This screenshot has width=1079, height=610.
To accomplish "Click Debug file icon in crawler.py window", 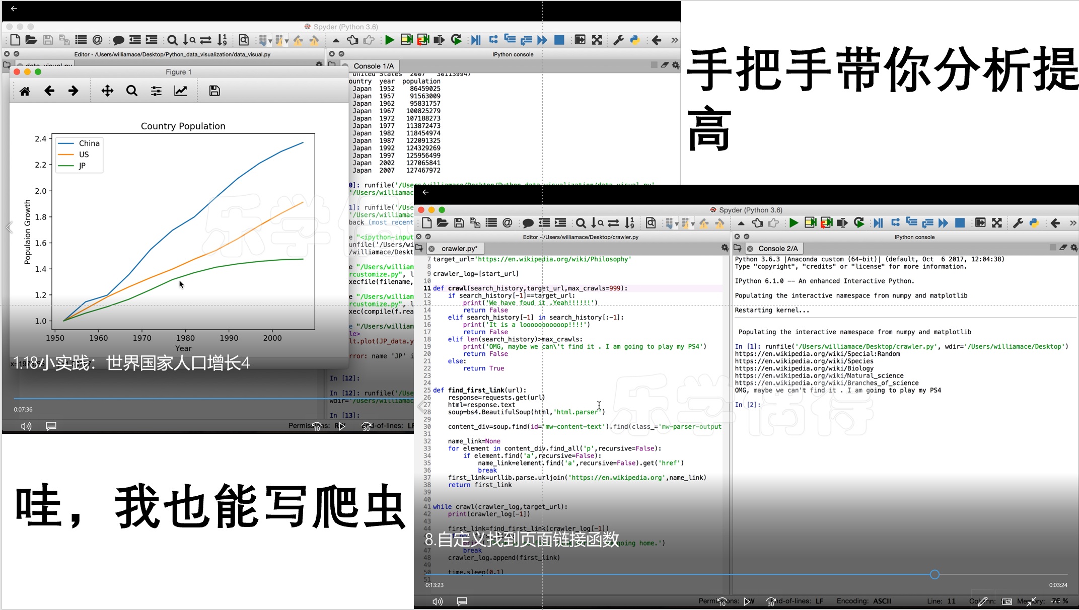I will coord(878,223).
